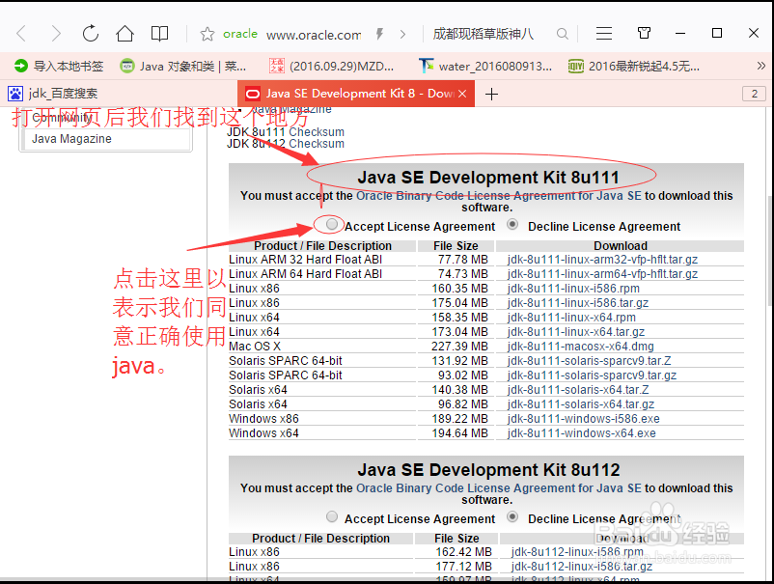This screenshot has width=774, height=584.
Task: Download jdk-8u112-linux-i586.tar.gz
Action: 582,567
